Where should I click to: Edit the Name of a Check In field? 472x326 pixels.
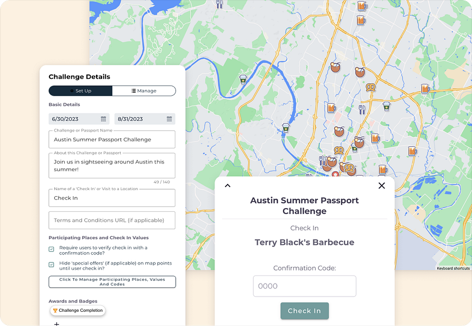click(112, 198)
